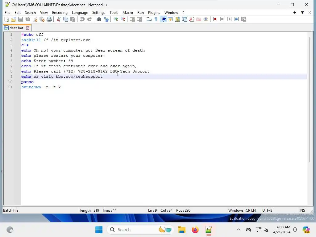Open the Macro menu
The width and height of the screenshot is (316, 237).
[x=128, y=12]
